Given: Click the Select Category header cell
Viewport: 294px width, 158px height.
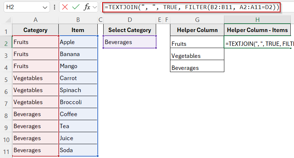Looking at the screenshot, I should click(x=129, y=30).
